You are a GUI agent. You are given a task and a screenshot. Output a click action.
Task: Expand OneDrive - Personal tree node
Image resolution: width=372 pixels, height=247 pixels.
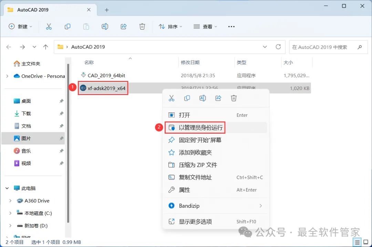pos(7,76)
